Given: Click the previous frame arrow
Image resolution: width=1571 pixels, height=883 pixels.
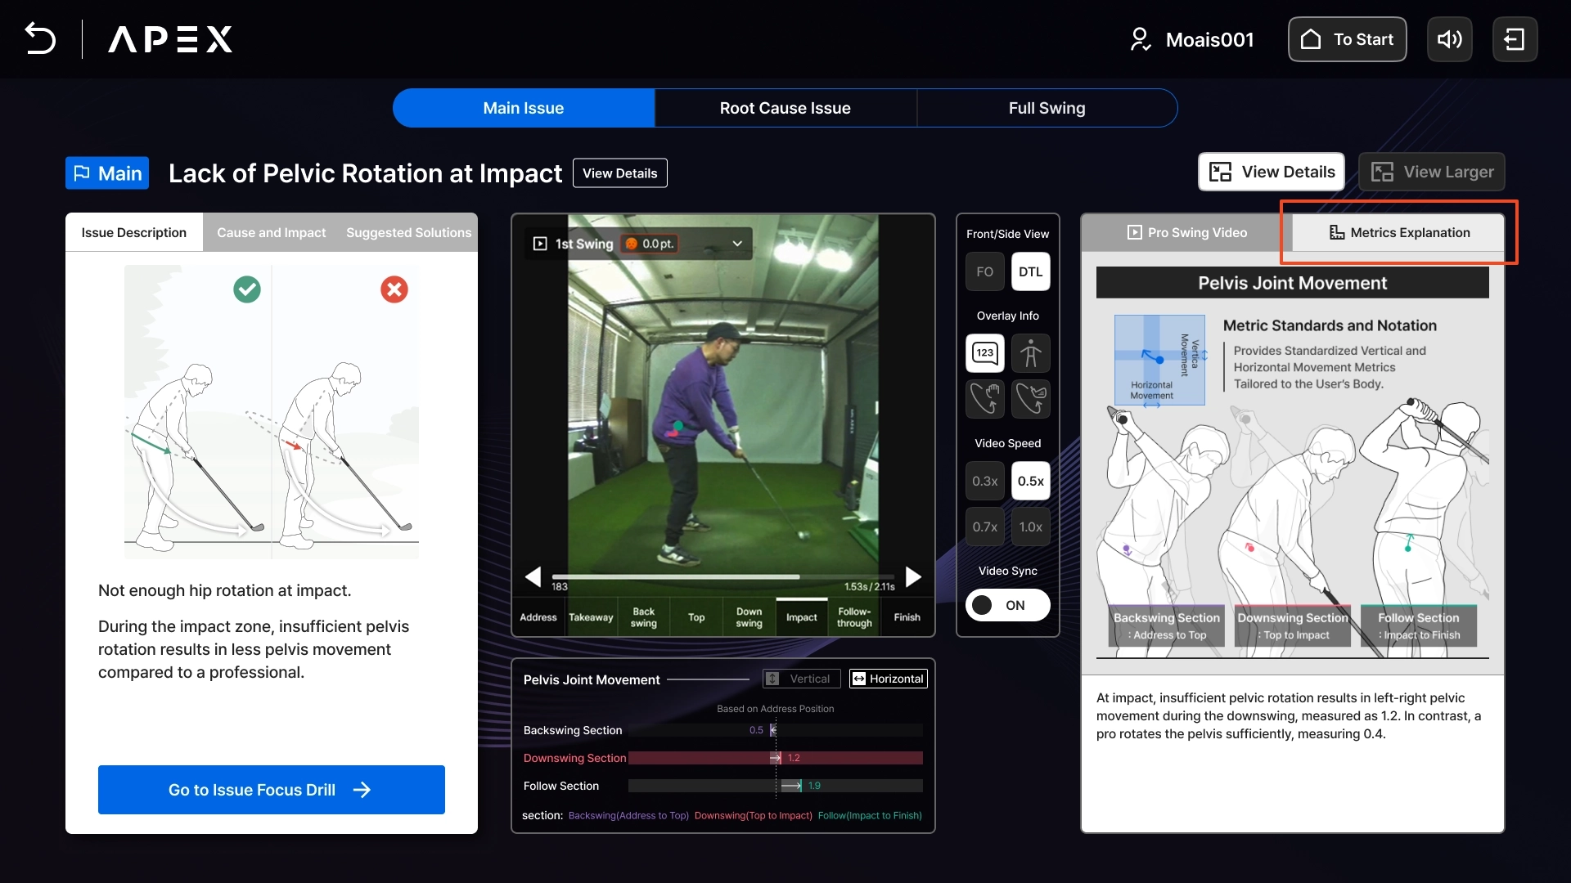Looking at the screenshot, I should pos(533,577).
